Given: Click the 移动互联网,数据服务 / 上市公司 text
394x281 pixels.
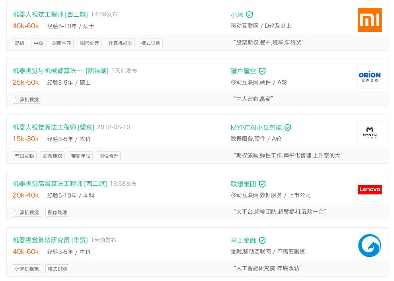Looking at the screenshot, I should point(271,195).
